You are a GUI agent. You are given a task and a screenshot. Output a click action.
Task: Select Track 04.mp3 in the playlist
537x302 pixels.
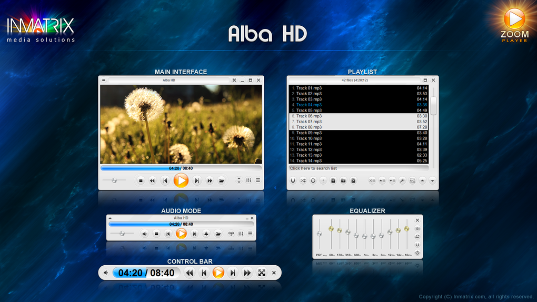[x=358, y=105]
